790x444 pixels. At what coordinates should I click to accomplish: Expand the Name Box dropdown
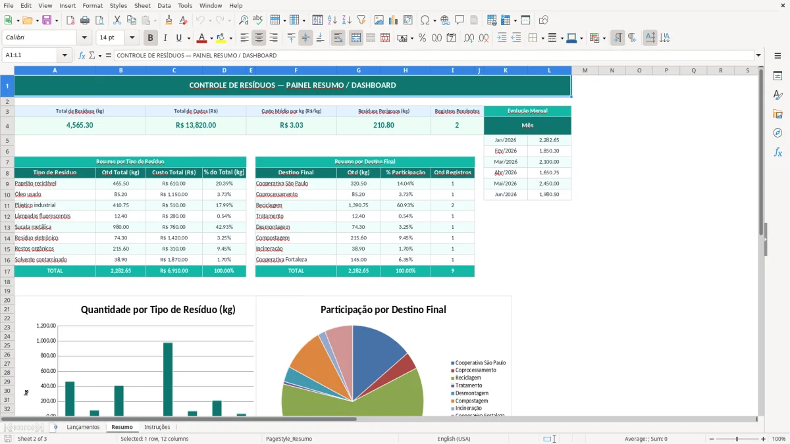(65, 55)
